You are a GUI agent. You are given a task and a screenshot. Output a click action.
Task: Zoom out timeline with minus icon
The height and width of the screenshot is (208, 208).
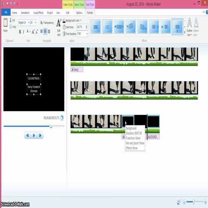(x=184, y=202)
